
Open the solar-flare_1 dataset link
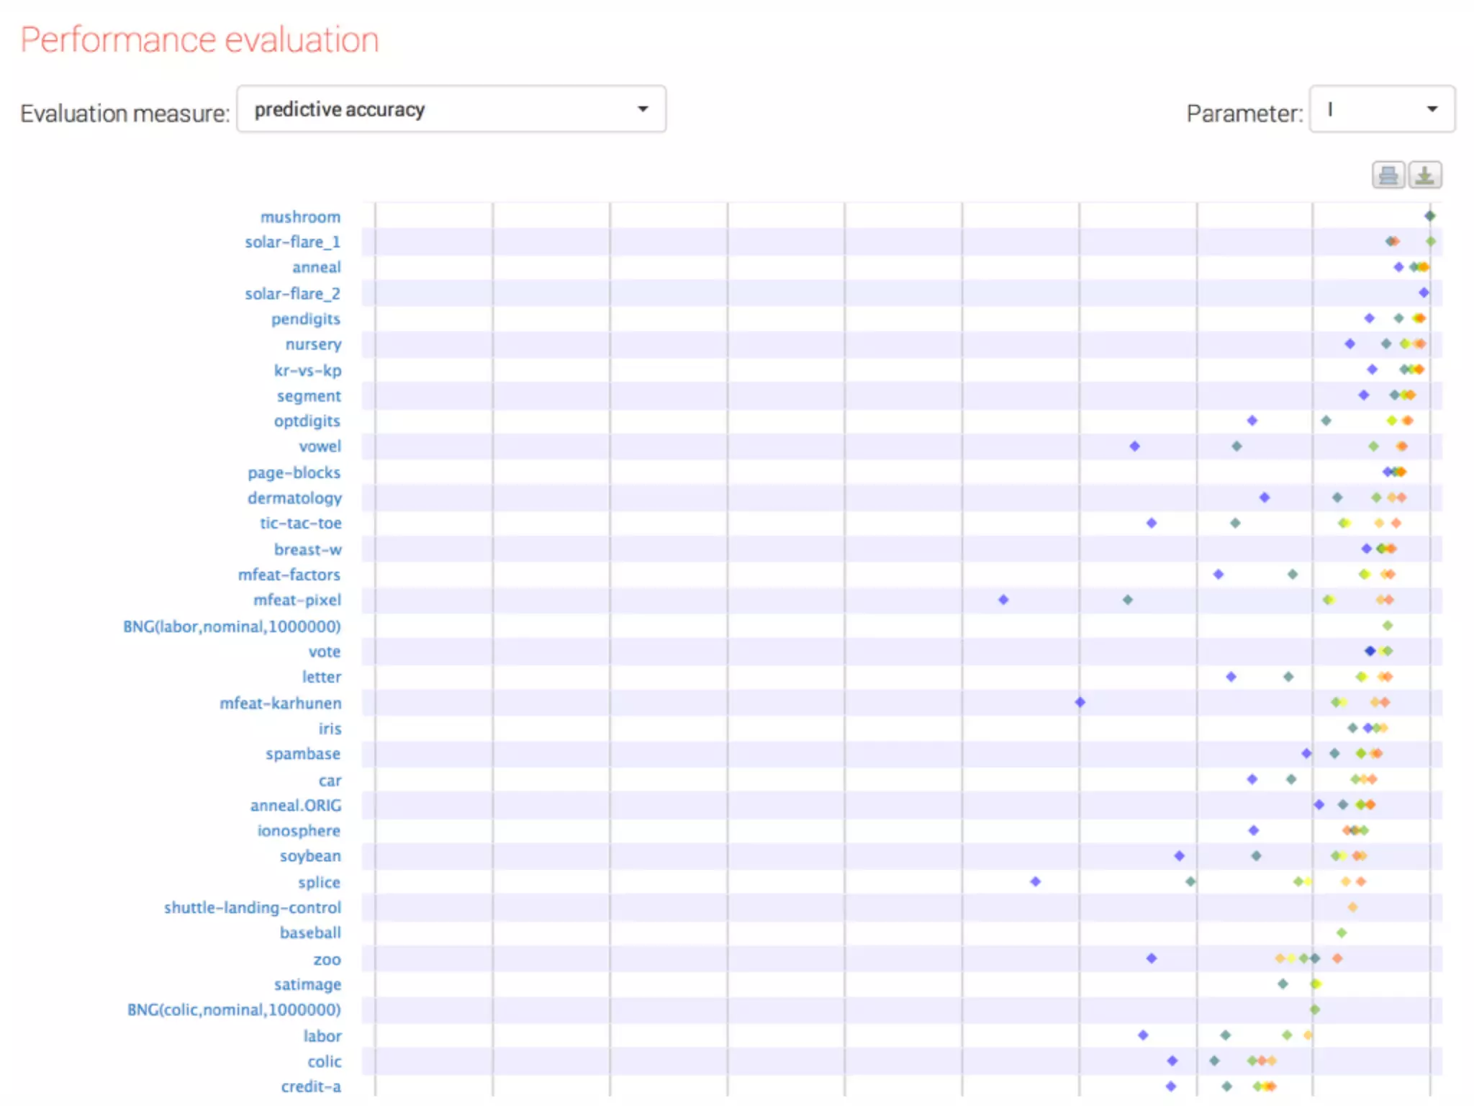292,242
